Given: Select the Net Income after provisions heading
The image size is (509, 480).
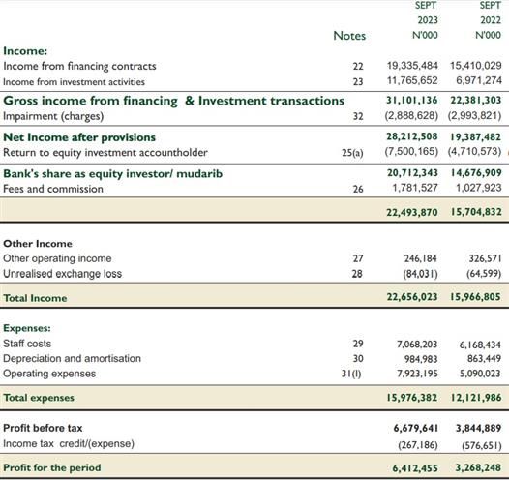Looking at the screenshot, I should pyautogui.click(x=79, y=137).
